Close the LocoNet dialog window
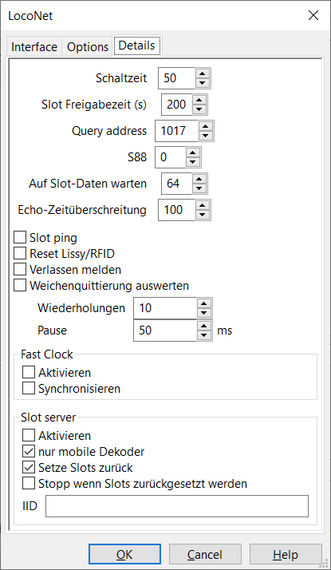Viewport: 331px width, 570px height. pos(313,15)
